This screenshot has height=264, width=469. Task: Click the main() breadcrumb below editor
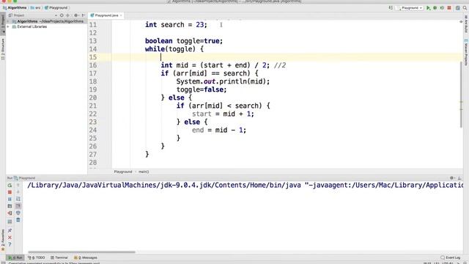[x=144, y=172]
